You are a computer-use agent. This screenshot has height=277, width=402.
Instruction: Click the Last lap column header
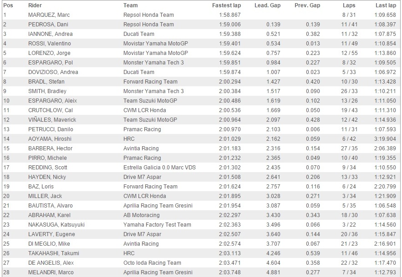tap(386, 5)
